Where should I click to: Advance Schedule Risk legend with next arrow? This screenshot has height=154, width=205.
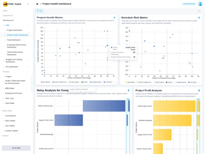click(199, 82)
